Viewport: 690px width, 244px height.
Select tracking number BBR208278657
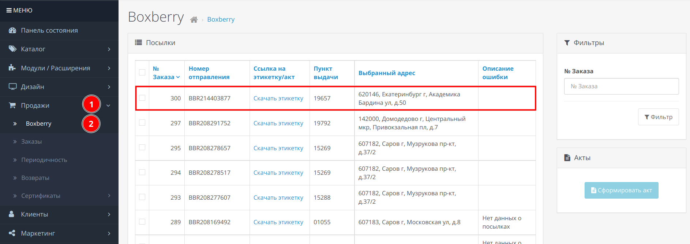coord(210,148)
